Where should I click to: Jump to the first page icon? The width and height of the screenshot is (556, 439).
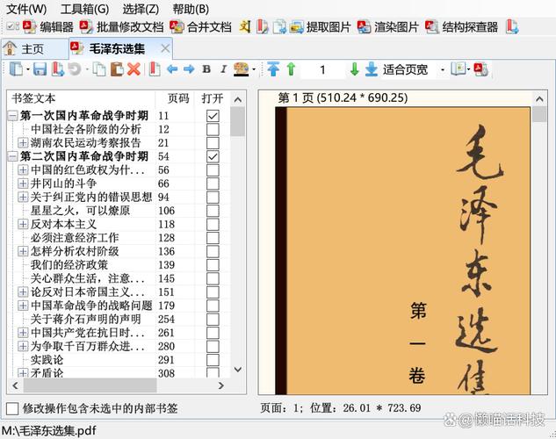(x=273, y=69)
